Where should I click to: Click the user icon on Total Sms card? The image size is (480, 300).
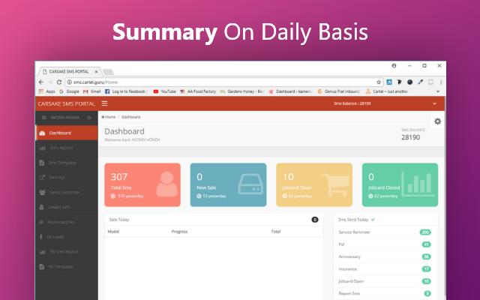point(166,184)
